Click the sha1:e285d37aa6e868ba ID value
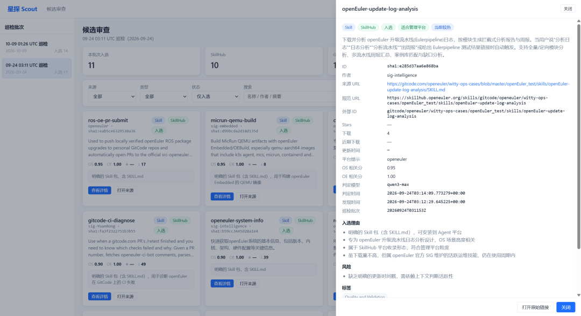The image size is (581, 316). coord(413,66)
